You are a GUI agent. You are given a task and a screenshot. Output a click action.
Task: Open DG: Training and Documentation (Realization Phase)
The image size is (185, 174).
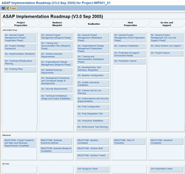93,59
